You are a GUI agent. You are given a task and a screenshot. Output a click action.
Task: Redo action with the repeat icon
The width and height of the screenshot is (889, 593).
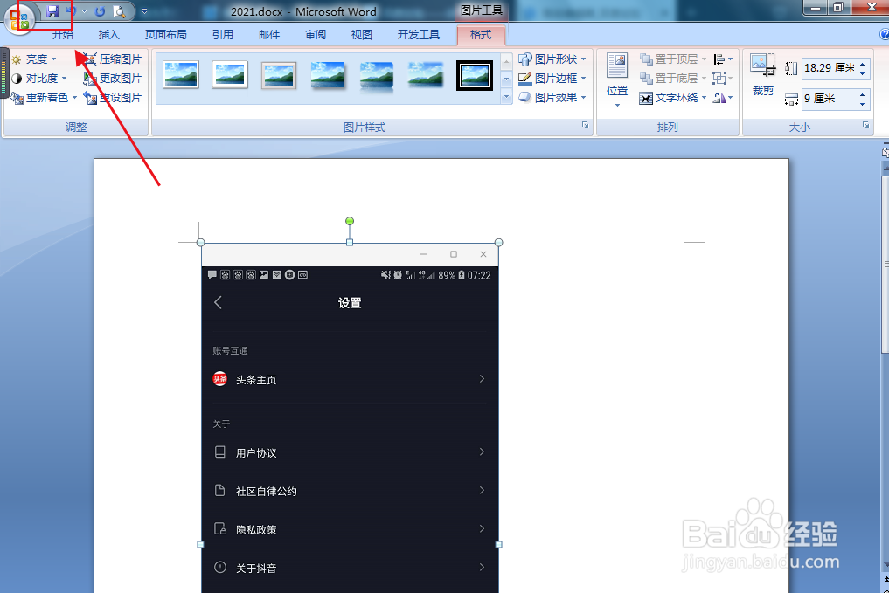[100, 11]
